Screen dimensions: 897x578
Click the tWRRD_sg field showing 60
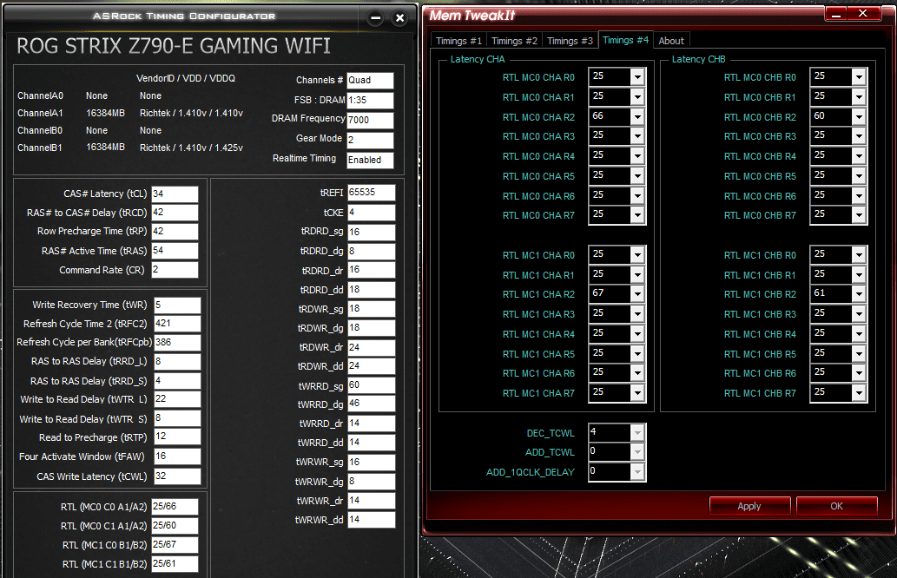point(372,385)
